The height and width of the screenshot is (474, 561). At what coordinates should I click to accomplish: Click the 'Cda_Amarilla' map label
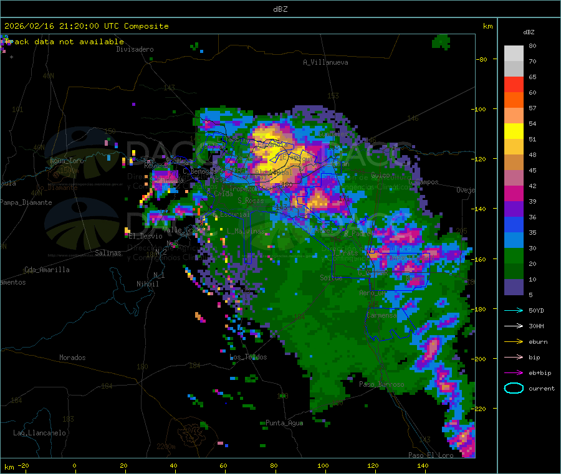click(47, 270)
